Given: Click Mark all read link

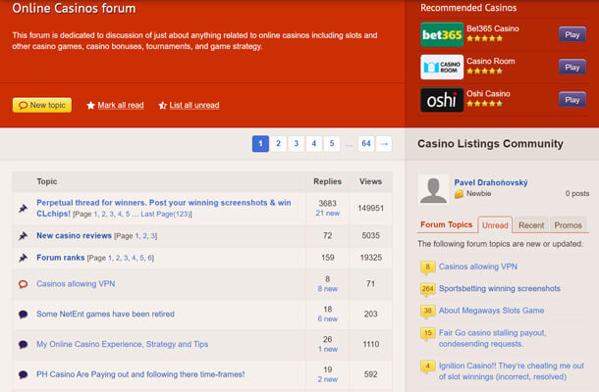Looking at the screenshot, I should (121, 105).
